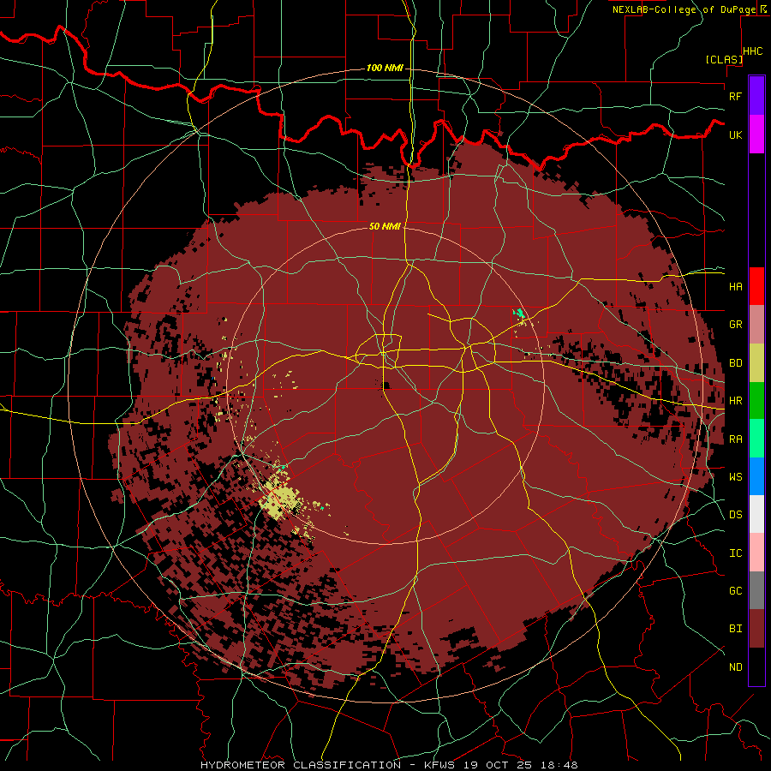Select the red HA swatch in legend
Screen dimensions: 771x771
756,286
